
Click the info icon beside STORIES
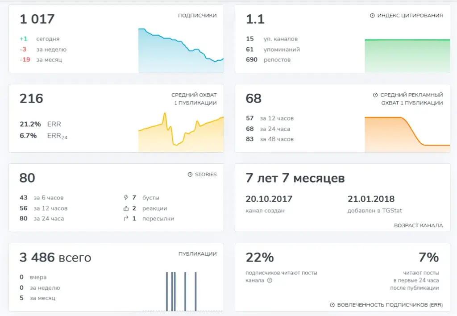(190, 175)
